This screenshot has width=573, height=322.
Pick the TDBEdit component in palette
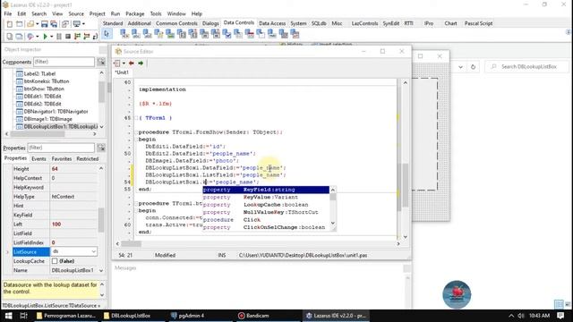tap(147, 34)
